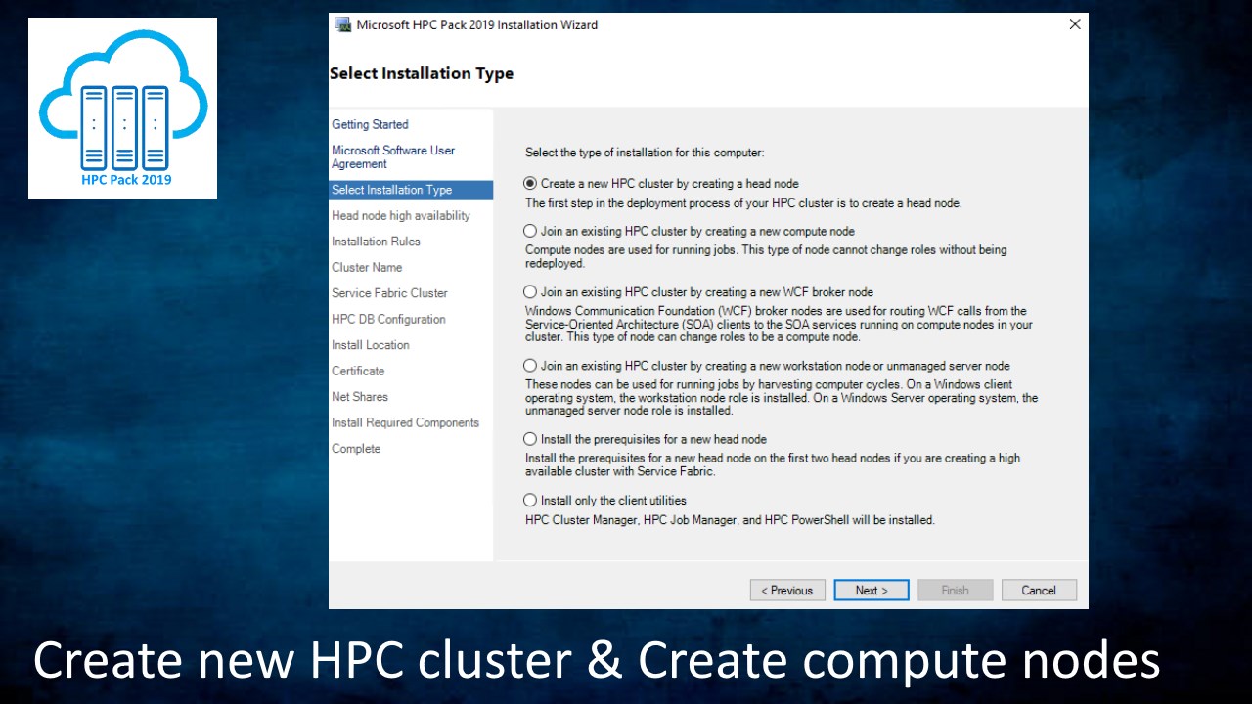Choose the new WCF broker node option
This screenshot has height=704, width=1252.
pyautogui.click(x=698, y=292)
